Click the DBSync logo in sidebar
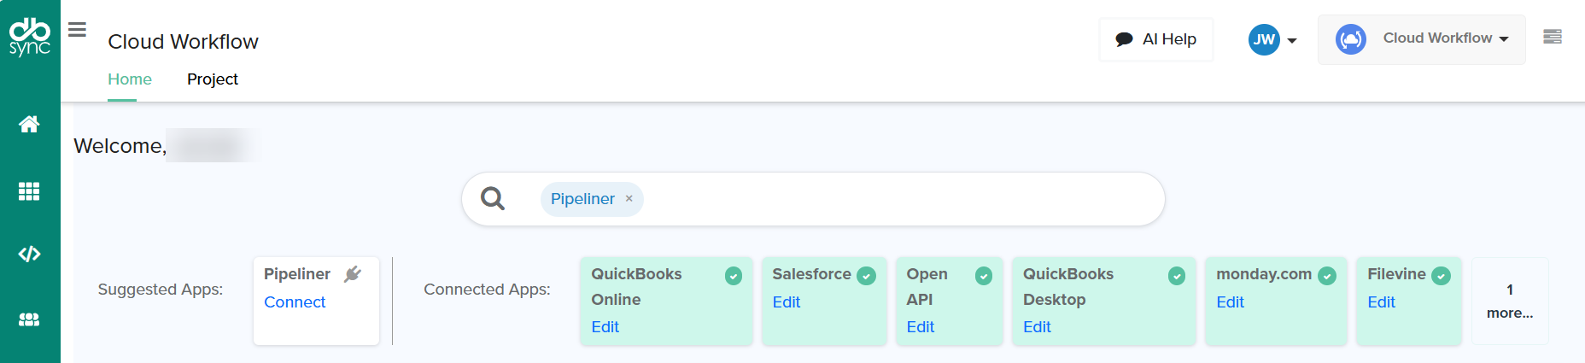The height and width of the screenshot is (363, 1585). point(30,37)
